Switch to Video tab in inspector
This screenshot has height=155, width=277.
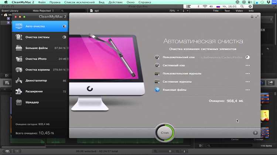coord(239,11)
